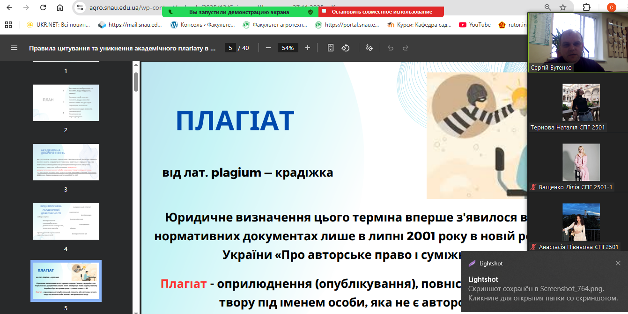Bookmark this page with star icon
The width and height of the screenshot is (628, 314).
(563, 7)
